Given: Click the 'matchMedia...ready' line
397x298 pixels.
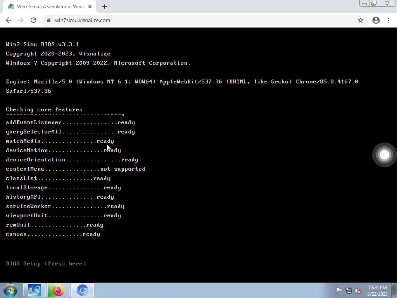Looking at the screenshot, I should (x=60, y=141).
